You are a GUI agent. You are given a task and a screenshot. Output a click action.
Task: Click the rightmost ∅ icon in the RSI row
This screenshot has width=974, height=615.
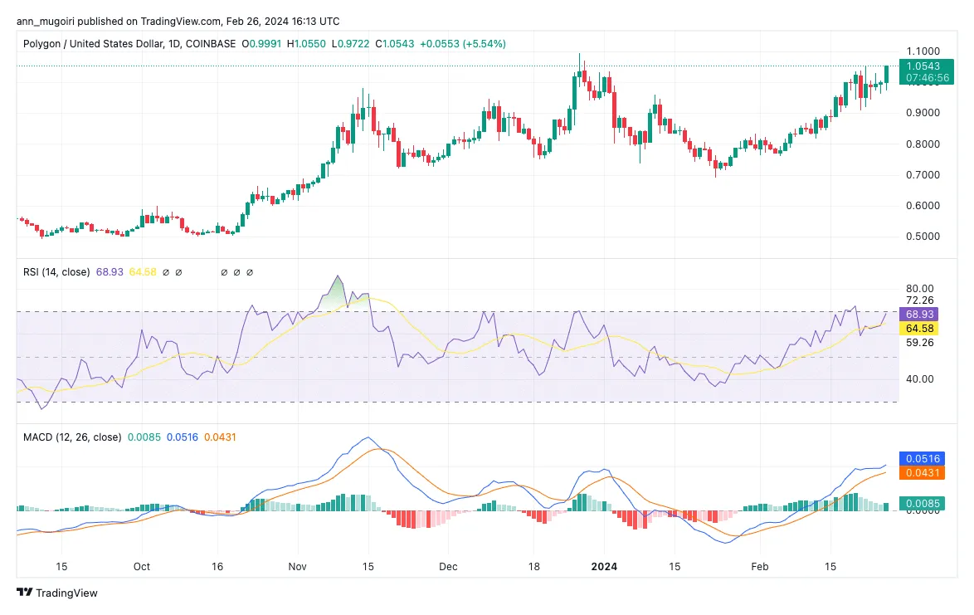pyautogui.click(x=250, y=271)
